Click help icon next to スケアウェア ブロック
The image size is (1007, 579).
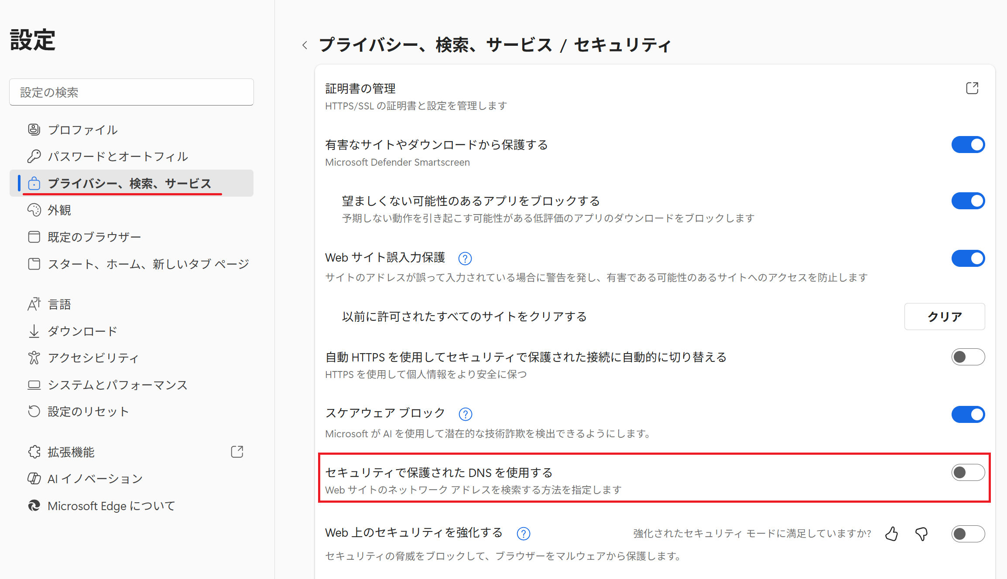tap(465, 414)
